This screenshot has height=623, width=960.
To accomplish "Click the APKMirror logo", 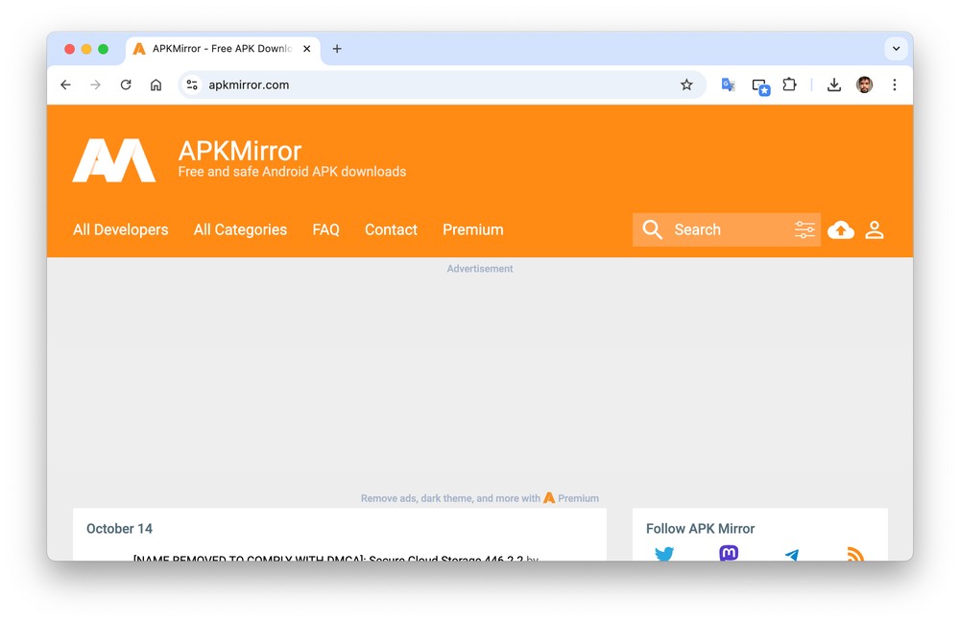I will 114,160.
